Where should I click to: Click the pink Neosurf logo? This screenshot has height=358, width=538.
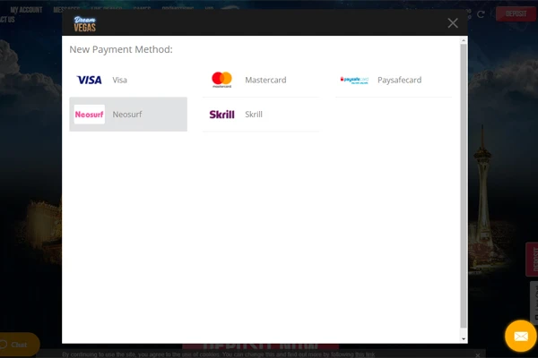pyautogui.click(x=89, y=114)
